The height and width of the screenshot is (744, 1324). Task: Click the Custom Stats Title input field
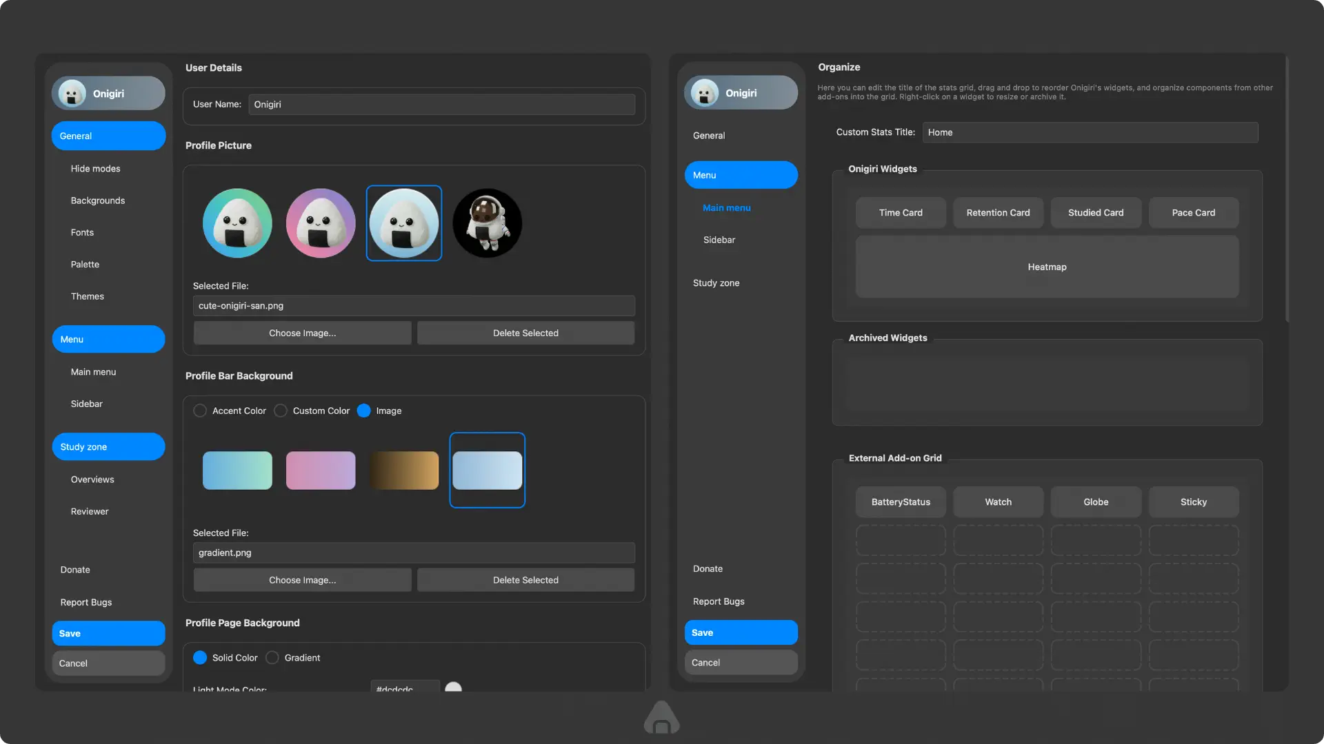point(1090,132)
